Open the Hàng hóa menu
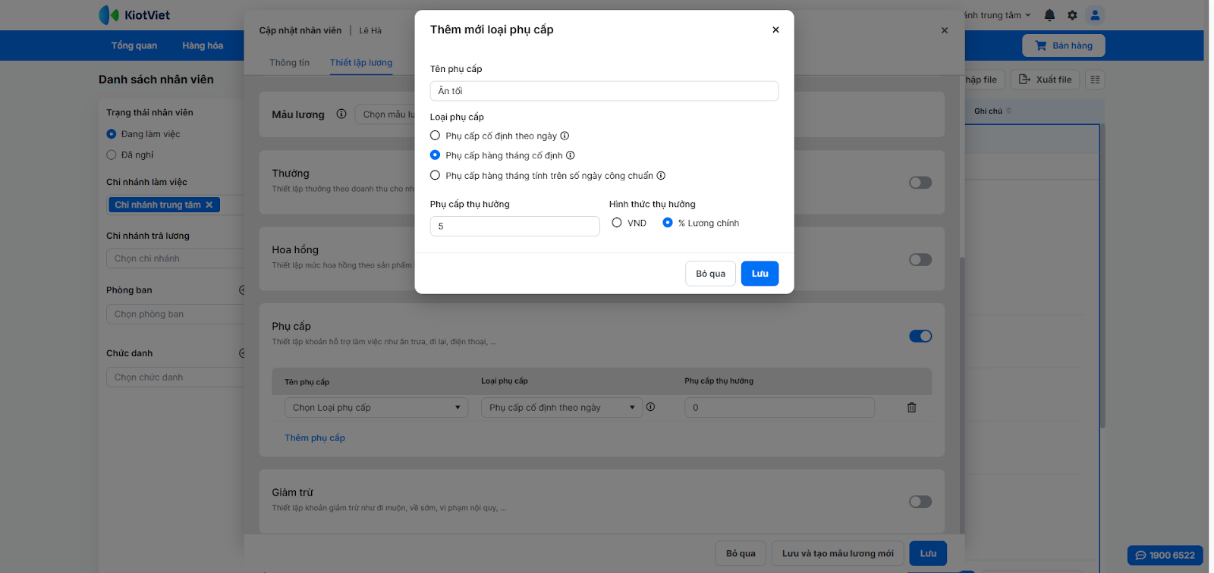Screen dimensions: 1214x573 pos(203,45)
